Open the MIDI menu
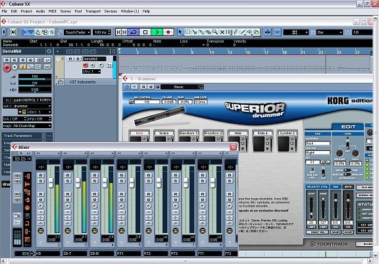 point(53,11)
